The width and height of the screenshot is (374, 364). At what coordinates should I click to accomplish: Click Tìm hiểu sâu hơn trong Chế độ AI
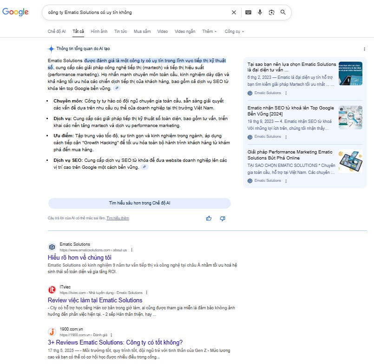pos(139,203)
